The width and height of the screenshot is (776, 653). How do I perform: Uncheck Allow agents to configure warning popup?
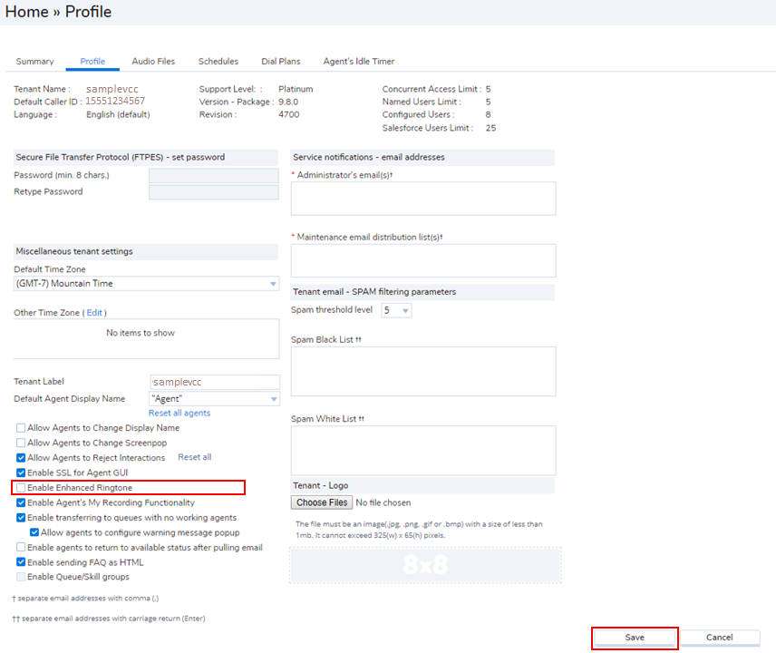[34, 532]
